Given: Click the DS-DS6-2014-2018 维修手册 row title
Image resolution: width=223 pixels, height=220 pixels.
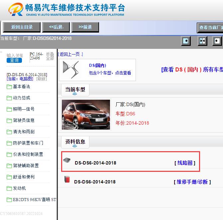Looking at the screenshot, I should pyautogui.click(x=95, y=182).
